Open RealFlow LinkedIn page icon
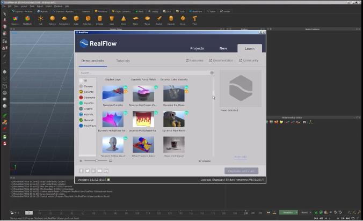The height and width of the screenshot is (221, 363). tap(106, 171)
